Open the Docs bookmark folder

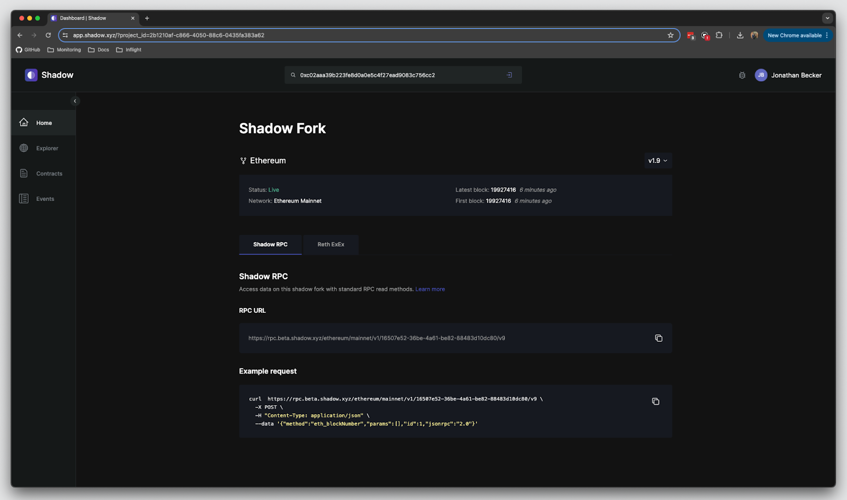(x=98, y=50)
